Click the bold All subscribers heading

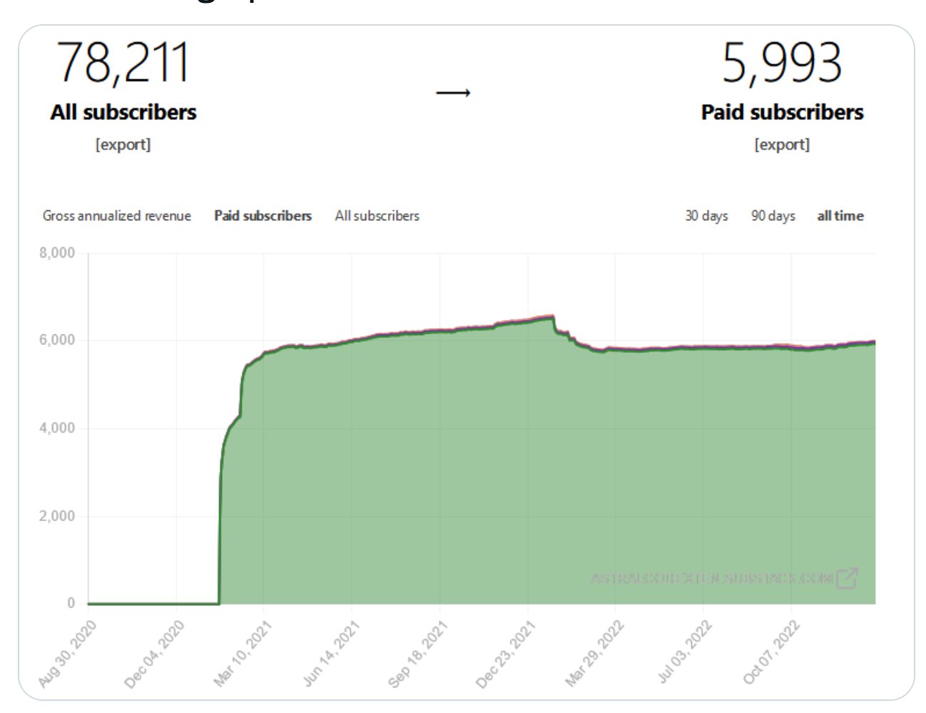[x=123, y=112]
